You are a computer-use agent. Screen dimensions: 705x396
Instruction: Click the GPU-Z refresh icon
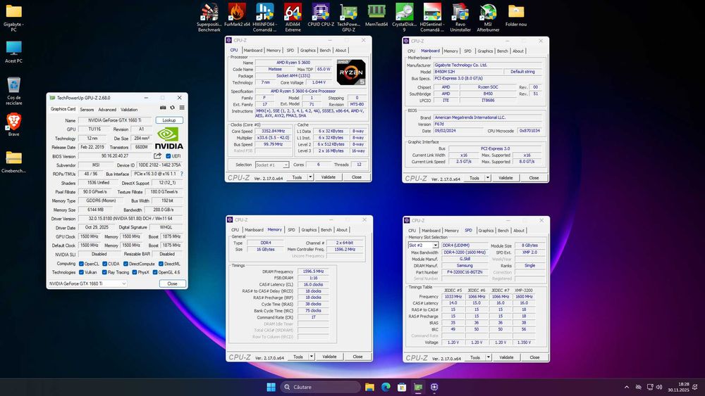172,108
